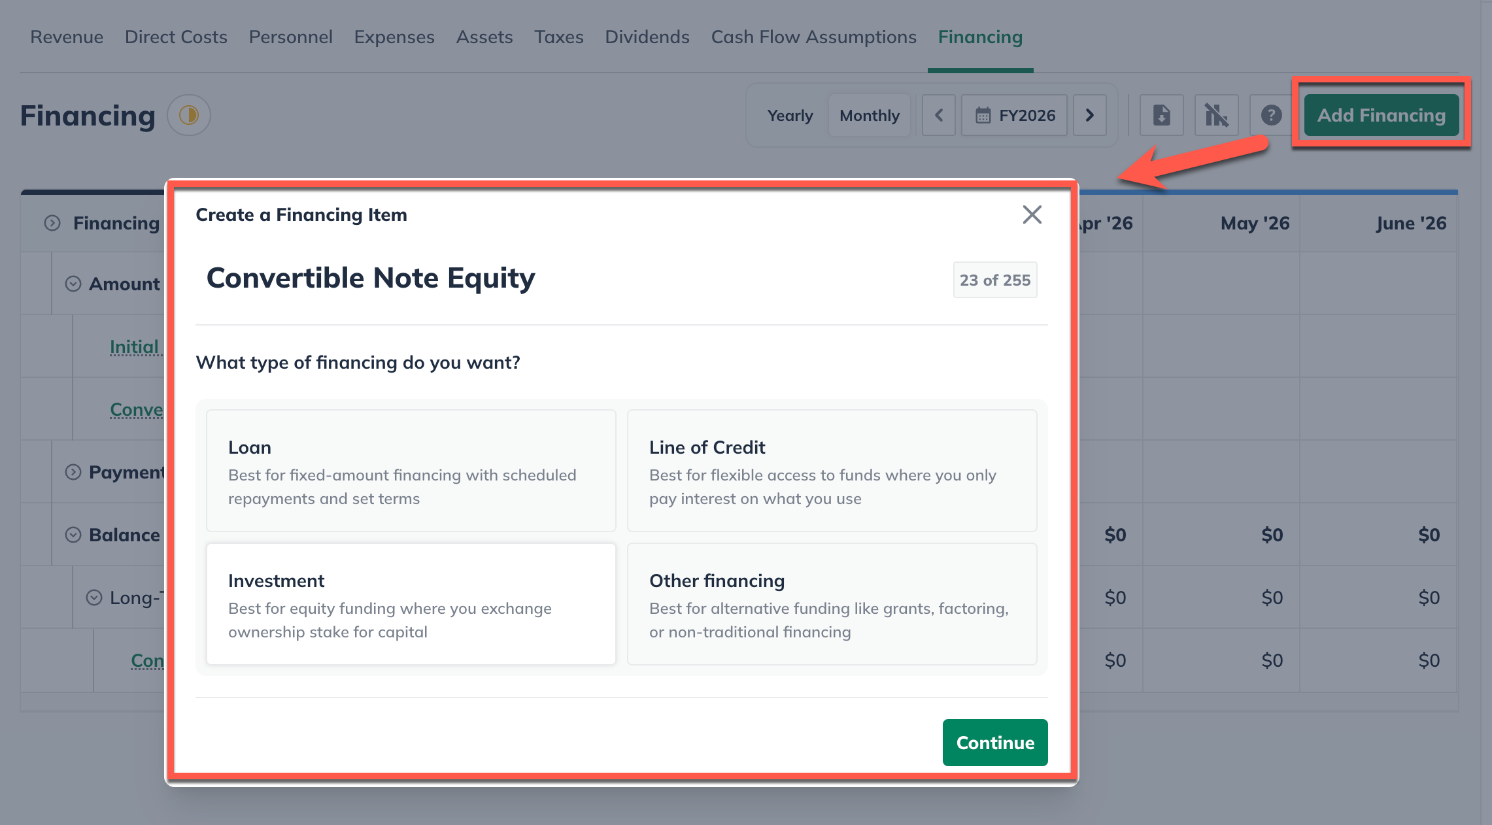Click the export document icon
The height and width of the screenshot is (825, 1492).
1161,115
